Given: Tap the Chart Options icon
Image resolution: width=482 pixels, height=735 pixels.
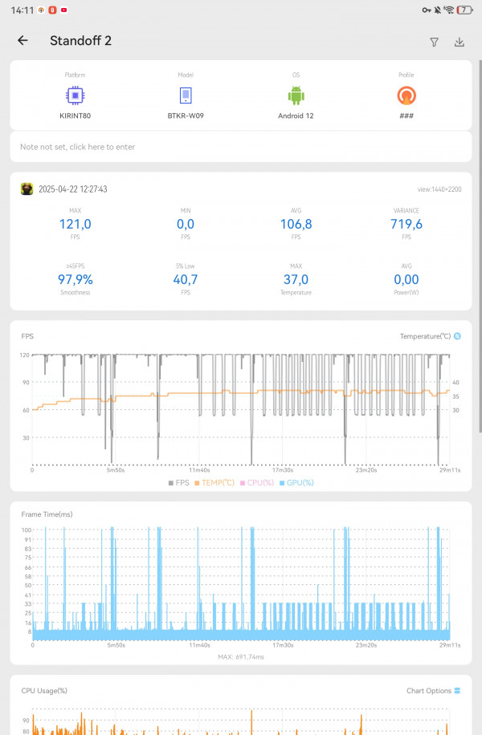Looking at the screenshot, I should 458,691.
